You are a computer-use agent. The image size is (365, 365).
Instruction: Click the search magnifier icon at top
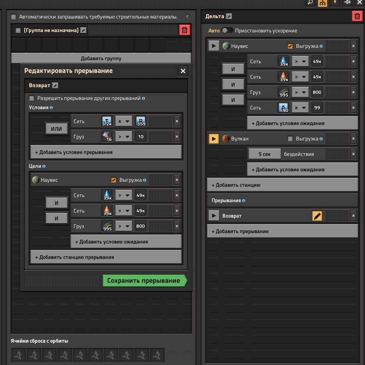310,3
